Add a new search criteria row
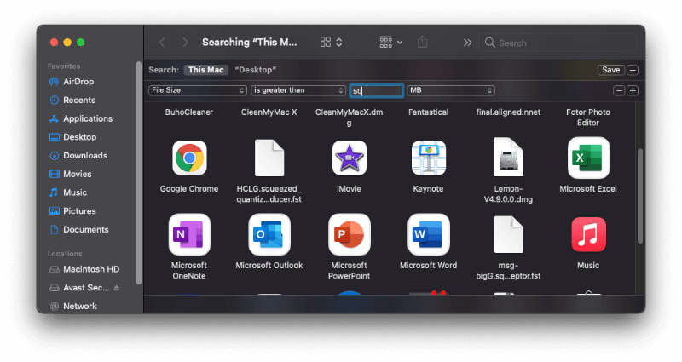 633,90
